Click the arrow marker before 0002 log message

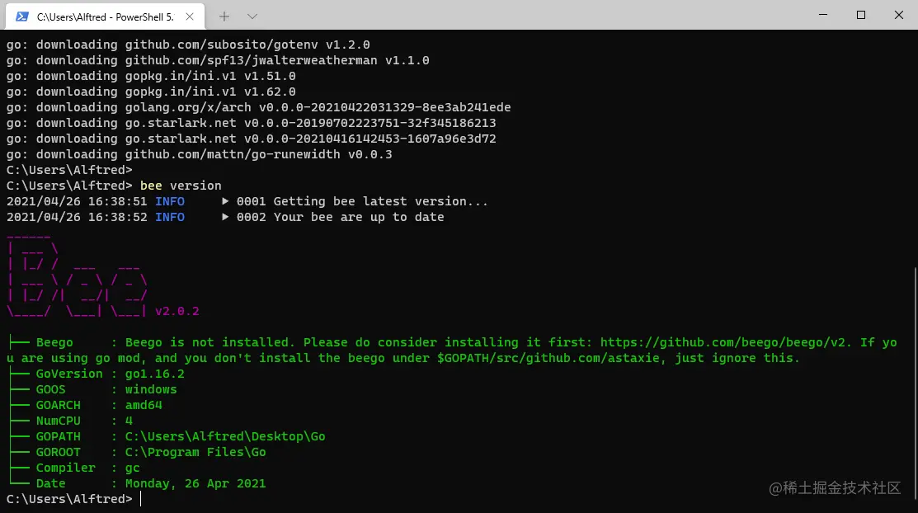(x=225, y=217)
